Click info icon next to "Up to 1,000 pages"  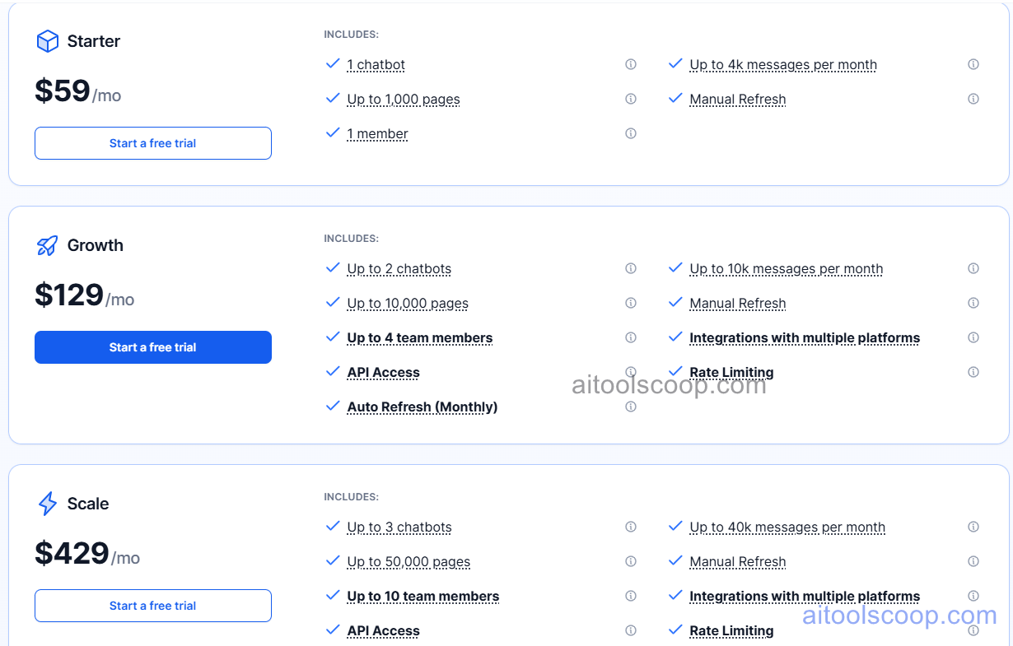tap(631, 99)
